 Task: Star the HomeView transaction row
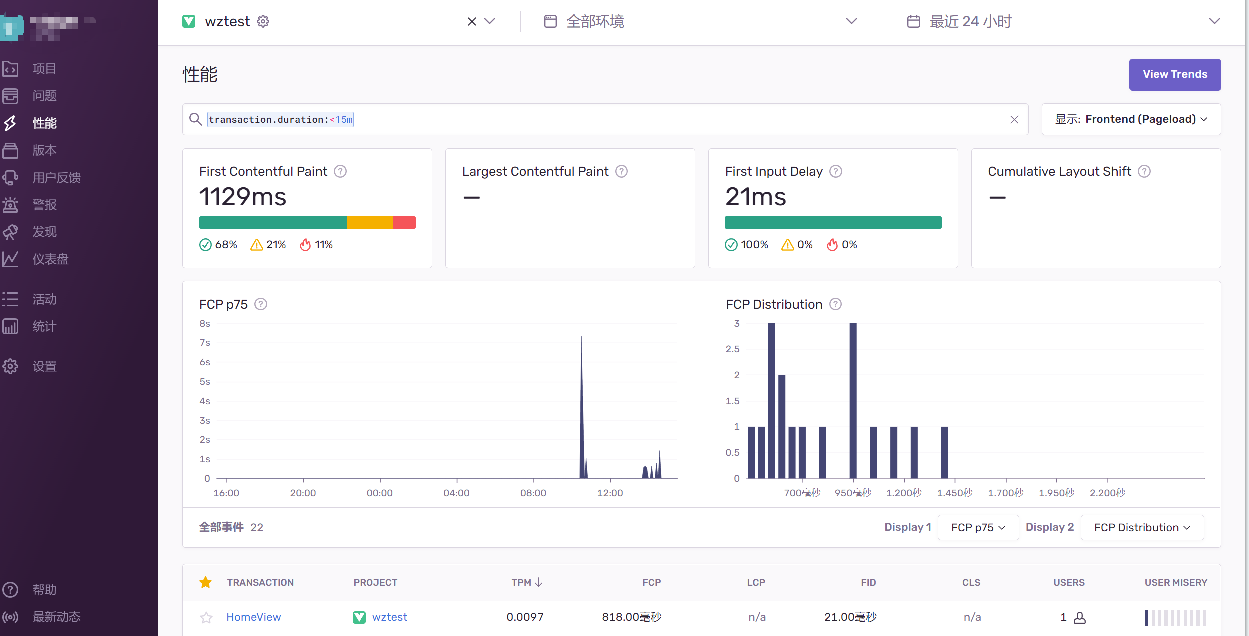(x=206, y=618)
